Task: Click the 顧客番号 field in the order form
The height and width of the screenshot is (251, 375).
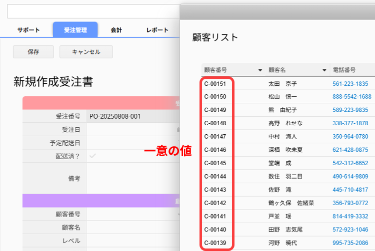Action: (x=132, y=214)
